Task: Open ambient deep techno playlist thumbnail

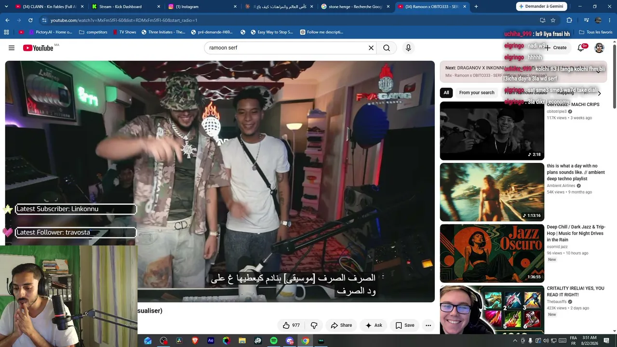Action: 492,192
